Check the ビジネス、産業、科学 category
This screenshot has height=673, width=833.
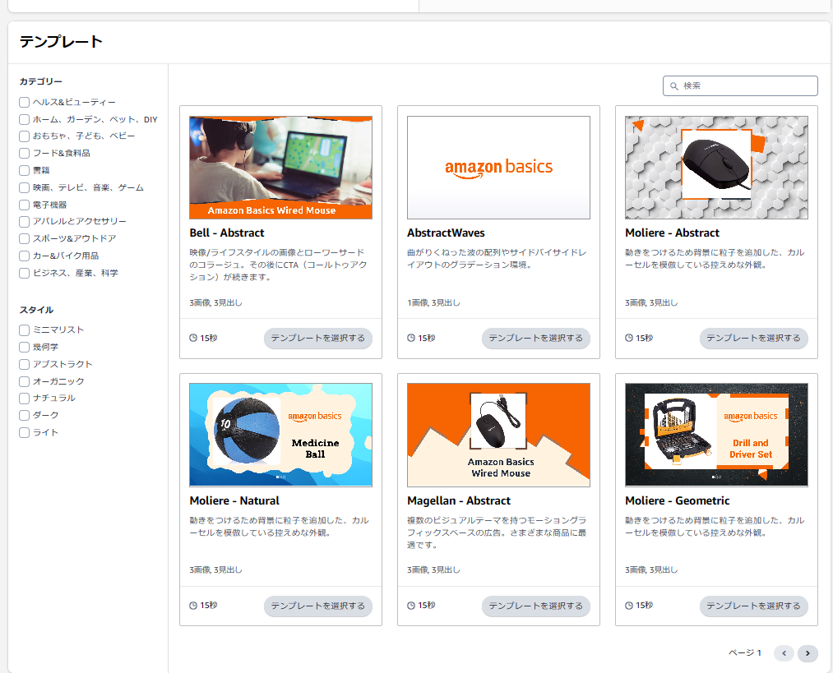24,274
